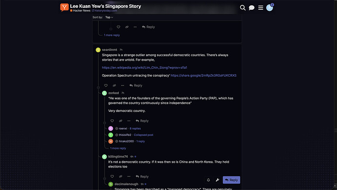Copy link to killingtime74's post
Viewport: 337px width, 190px height.
pyautogui.click(x=121, y=176)
